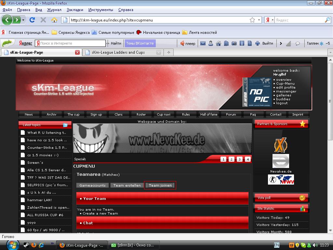
Task: Open the hammer LAN! topic
Action: 39,200
